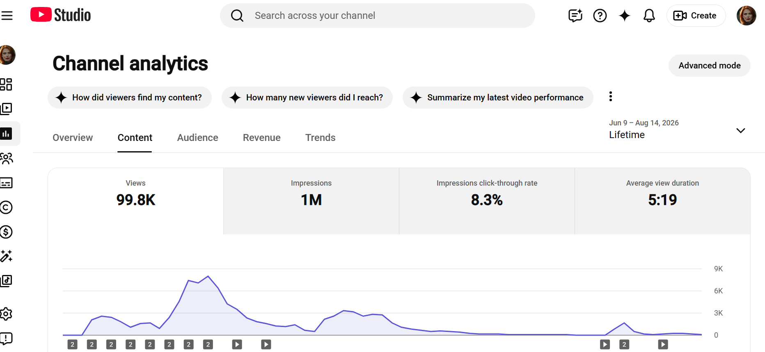Open the Trends tab

click(x=320, y=138)
